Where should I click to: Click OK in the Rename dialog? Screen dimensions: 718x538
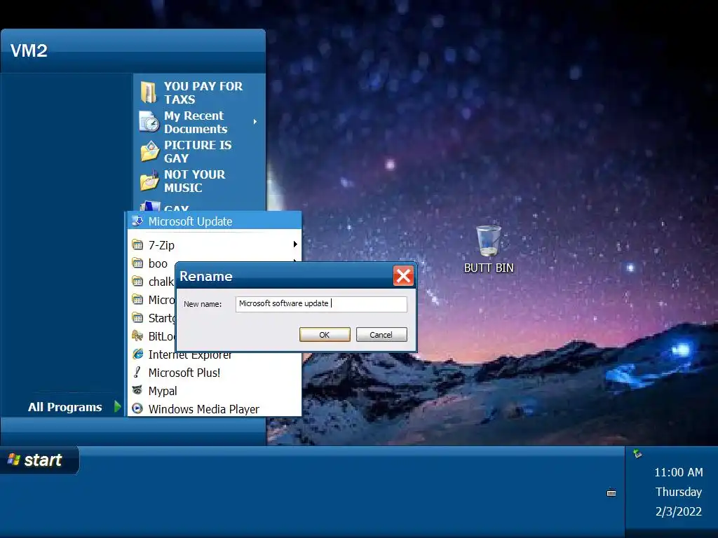[x=325, y=334]
